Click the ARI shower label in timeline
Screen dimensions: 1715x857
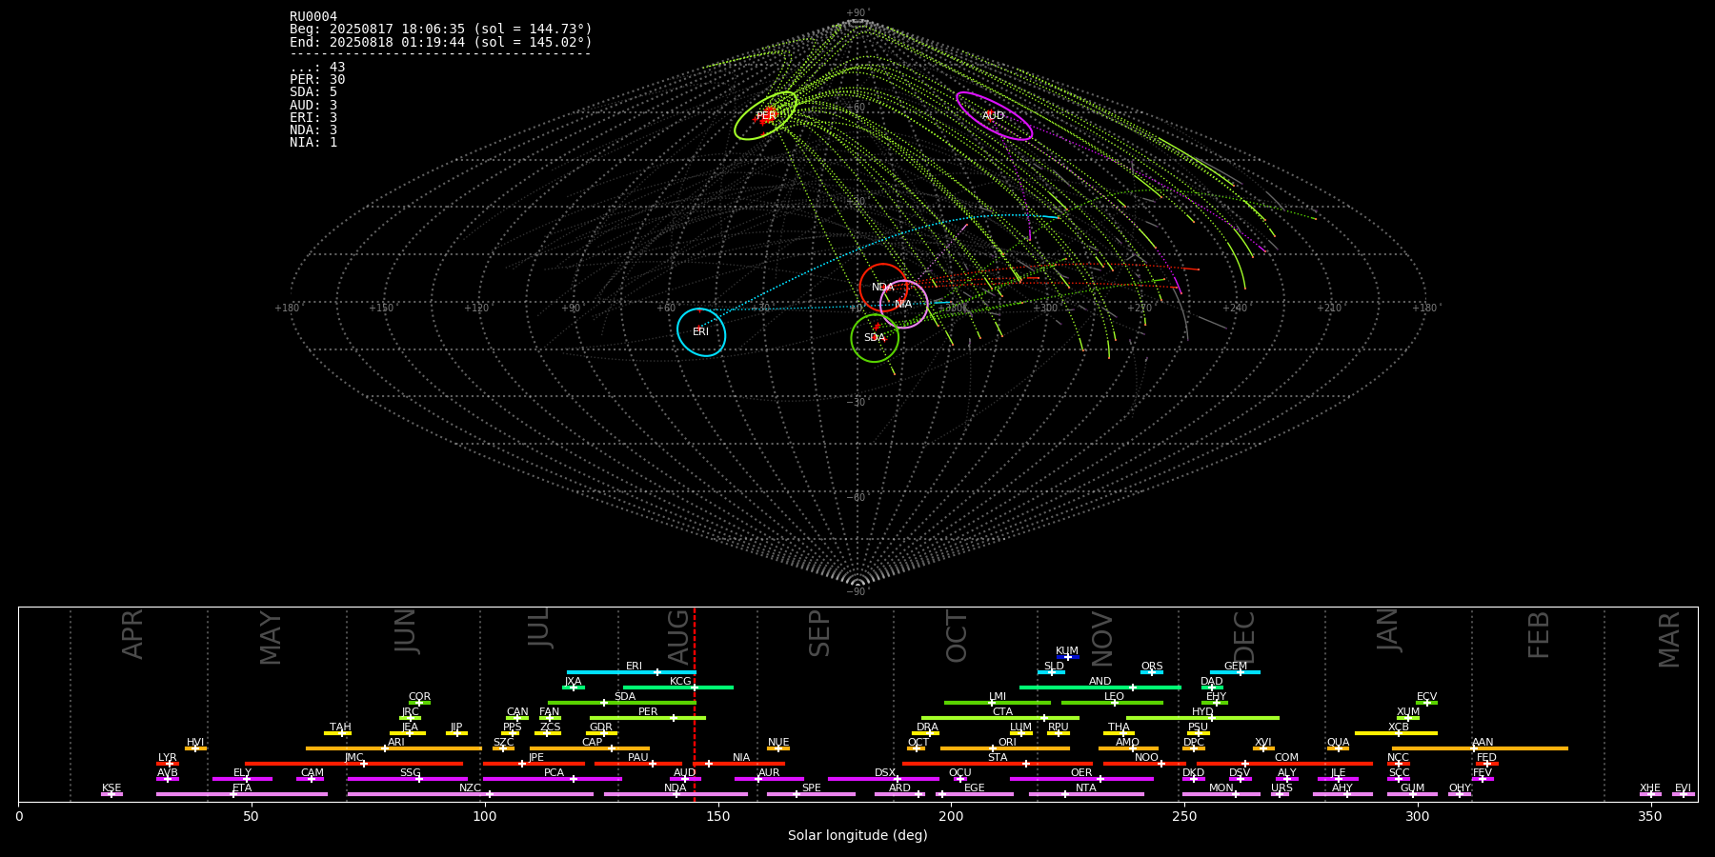click(396, 743)
